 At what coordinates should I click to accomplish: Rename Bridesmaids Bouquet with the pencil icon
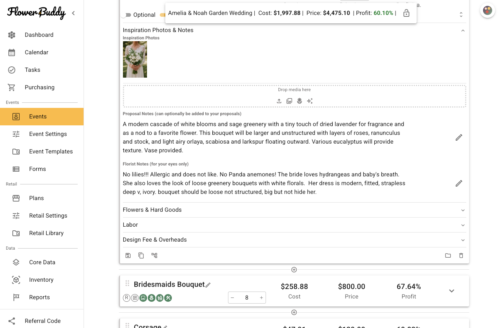[x=208, y=285]
